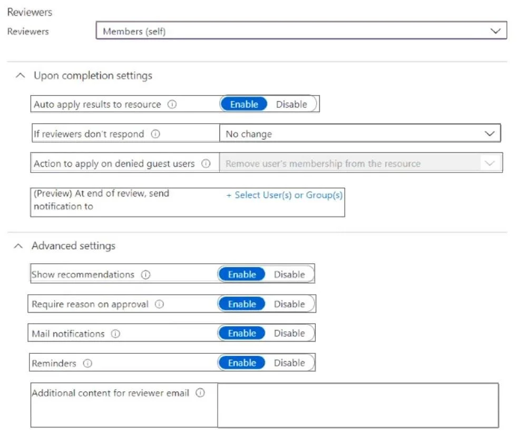Collapse the Advanced settings section
This screenshot has height=437, width=518.
pyautogui.click(x=18, y=246)
